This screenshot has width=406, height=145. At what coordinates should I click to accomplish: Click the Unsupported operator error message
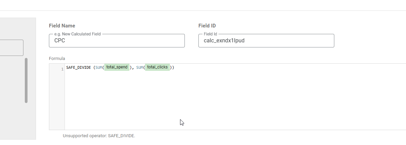99,136
